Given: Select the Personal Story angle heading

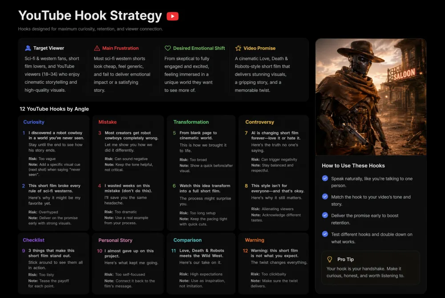Looking at the screenshot, I should (x=115, y=240).
